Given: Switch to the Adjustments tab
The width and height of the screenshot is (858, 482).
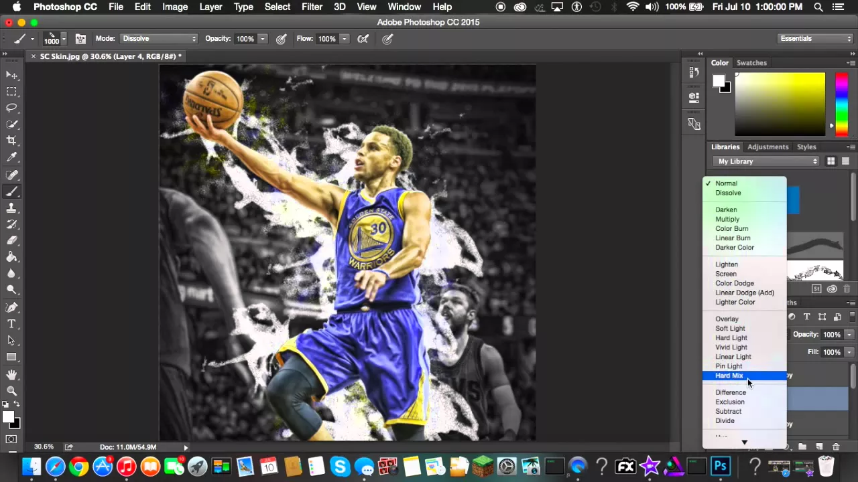Looking at the screenshot, I should pyautogui.click(x=768, y=147).
